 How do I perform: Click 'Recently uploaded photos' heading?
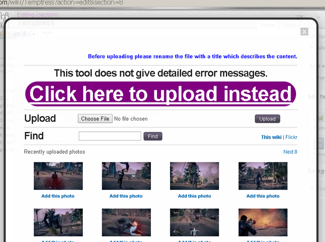54,152
